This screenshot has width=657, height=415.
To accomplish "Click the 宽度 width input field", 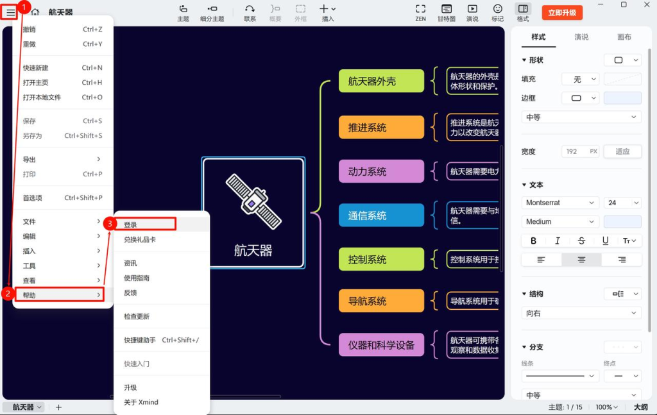I will click(x=580, y=151).
